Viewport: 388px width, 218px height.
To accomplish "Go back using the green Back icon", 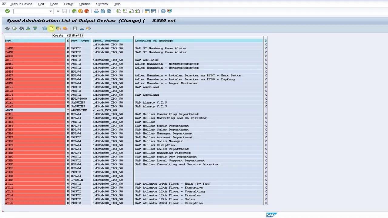I will click(74, 11).
